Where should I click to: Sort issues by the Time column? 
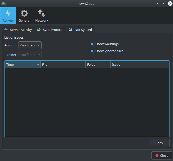tap(23, 64)
